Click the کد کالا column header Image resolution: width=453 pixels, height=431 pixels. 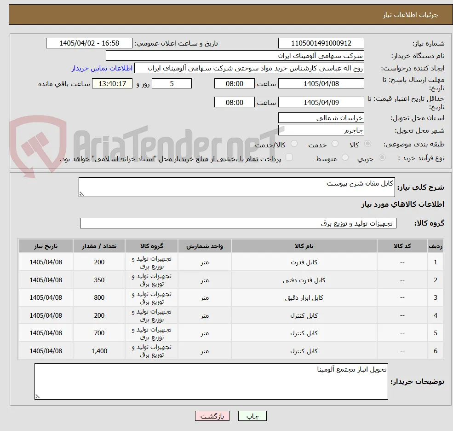[x=402, y=246]
